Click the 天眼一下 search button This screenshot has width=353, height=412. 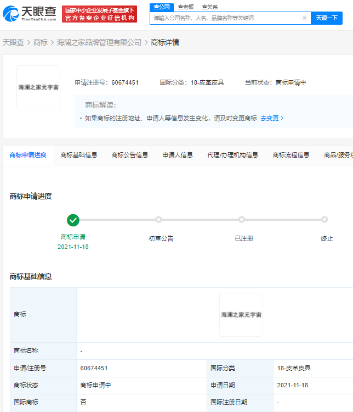point(327,18)
